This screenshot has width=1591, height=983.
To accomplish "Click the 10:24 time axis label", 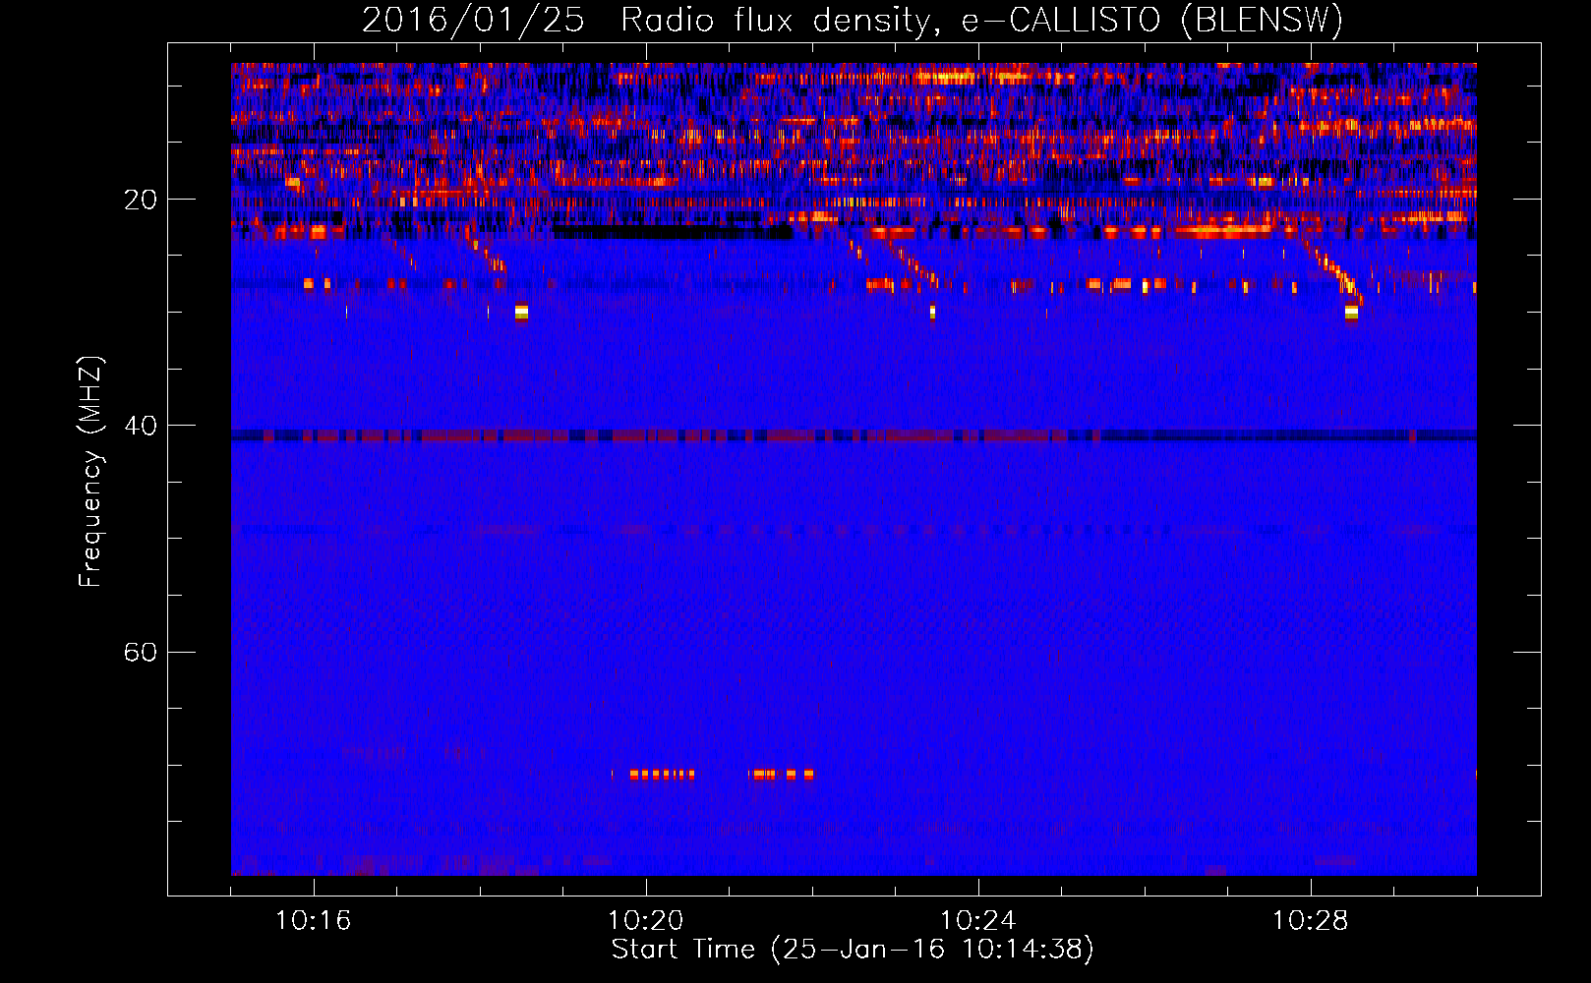I will [978, 921].
